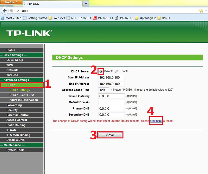Open the Dynamic DNS menu

[22, 140]
